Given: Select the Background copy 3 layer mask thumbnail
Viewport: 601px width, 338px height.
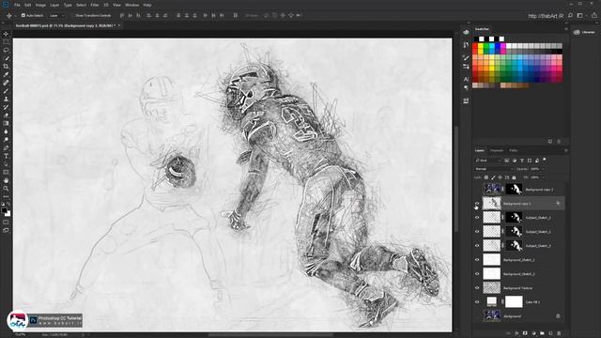Looking at the screenshot, I should [514, 190].
